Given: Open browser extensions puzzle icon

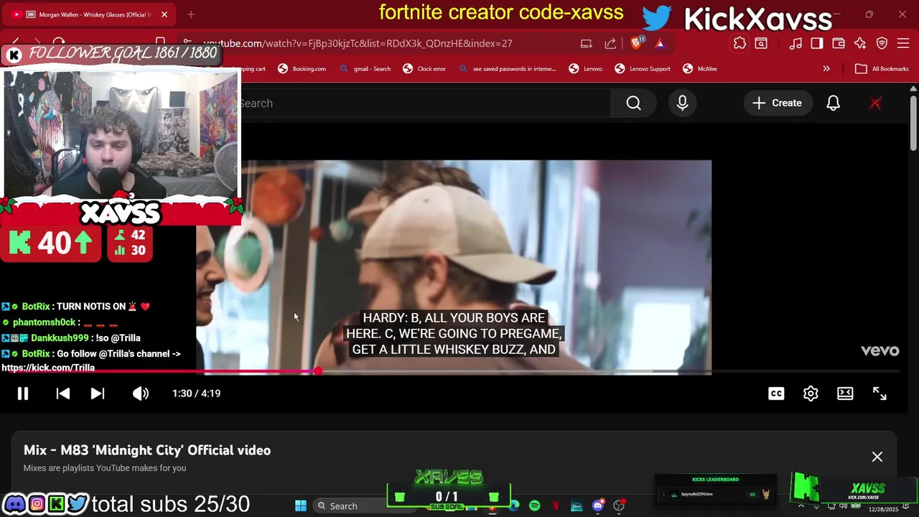Looking at the screenshot, I should click(x=740, y=43).
